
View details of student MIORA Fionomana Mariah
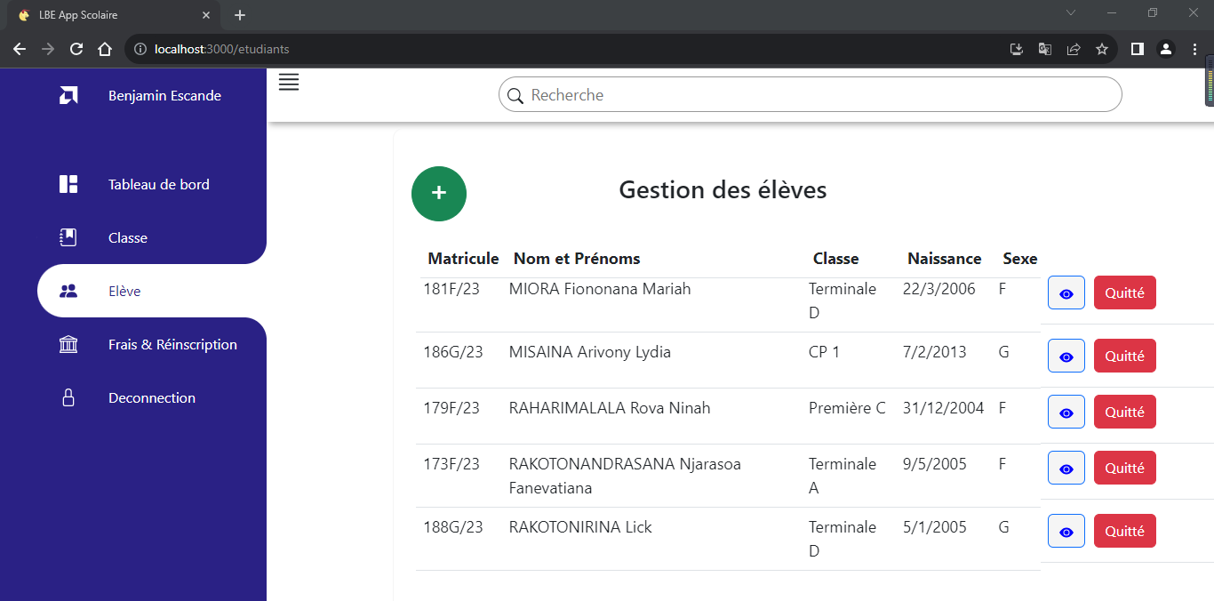pos(1066,292)
